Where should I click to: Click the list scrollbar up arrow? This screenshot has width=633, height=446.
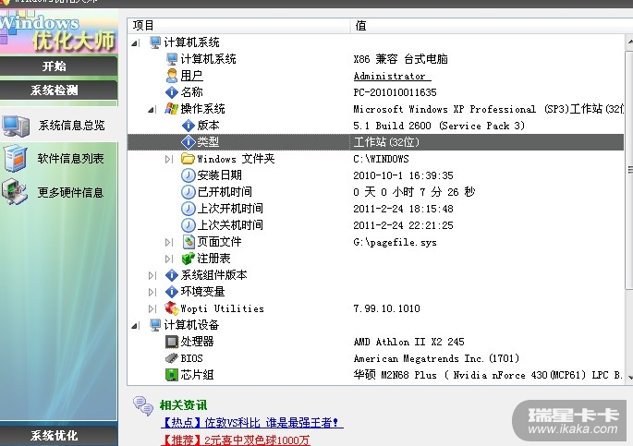click(629, 42)
